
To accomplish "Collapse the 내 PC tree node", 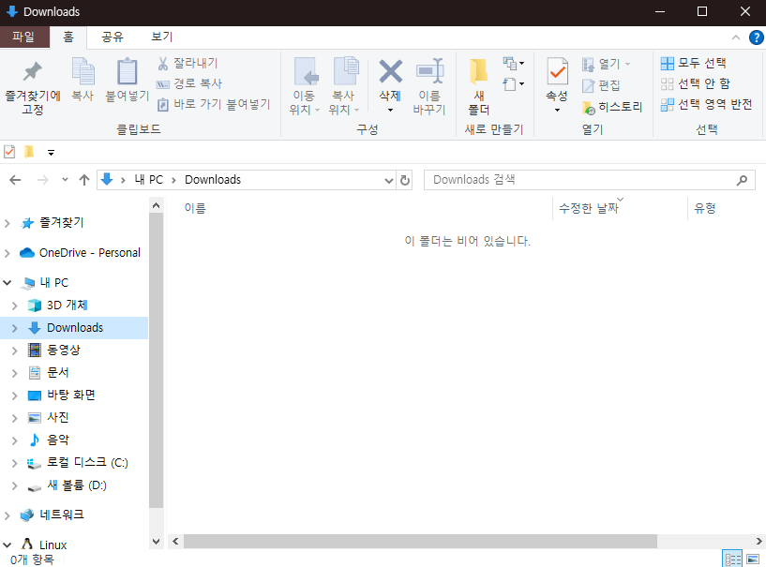I will pyautogui.click(x=8, y=283).
